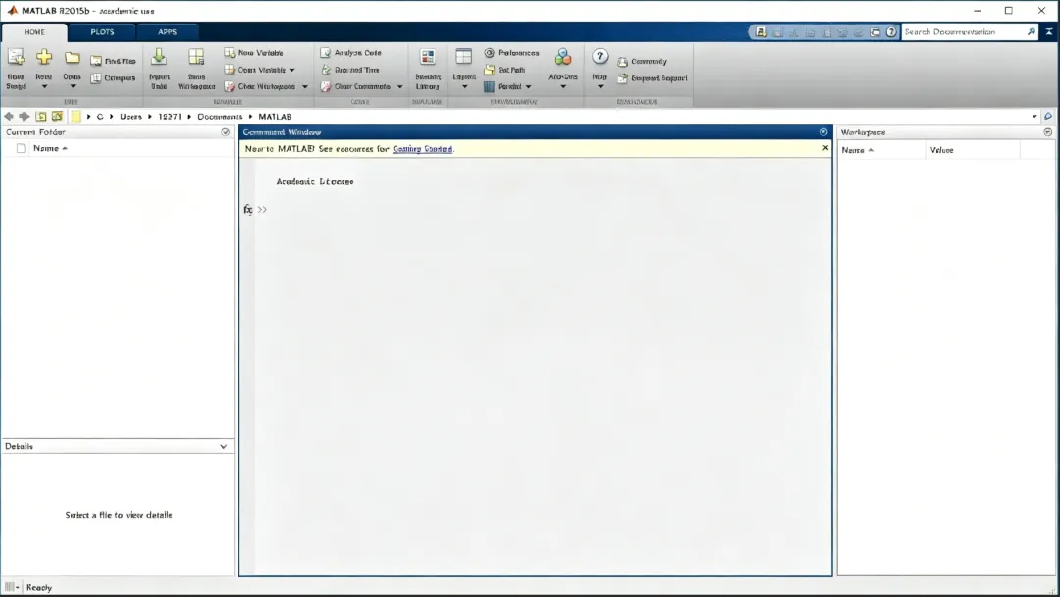This screenshot has height=597, width=1060.
Task: Open the Getting Started link
Action: 422,149
